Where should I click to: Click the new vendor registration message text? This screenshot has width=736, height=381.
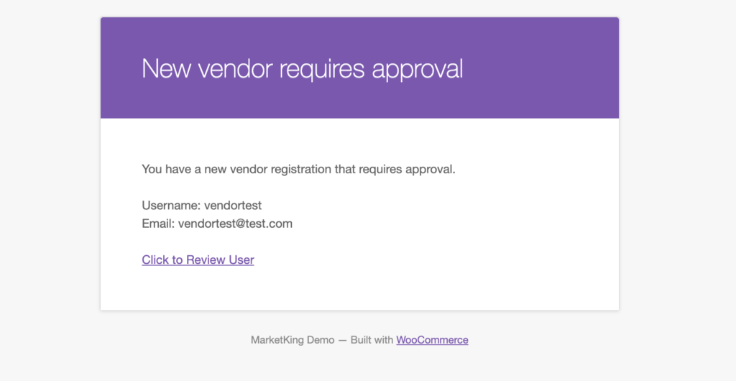(298, 170)
